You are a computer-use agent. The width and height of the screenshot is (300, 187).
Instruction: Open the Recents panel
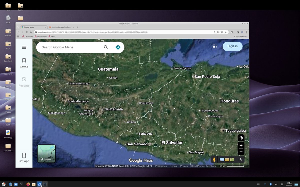[24, 82]
